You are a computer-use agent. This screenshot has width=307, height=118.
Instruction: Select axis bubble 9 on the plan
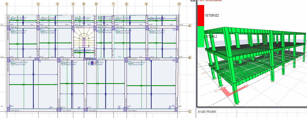pos(146,4)
